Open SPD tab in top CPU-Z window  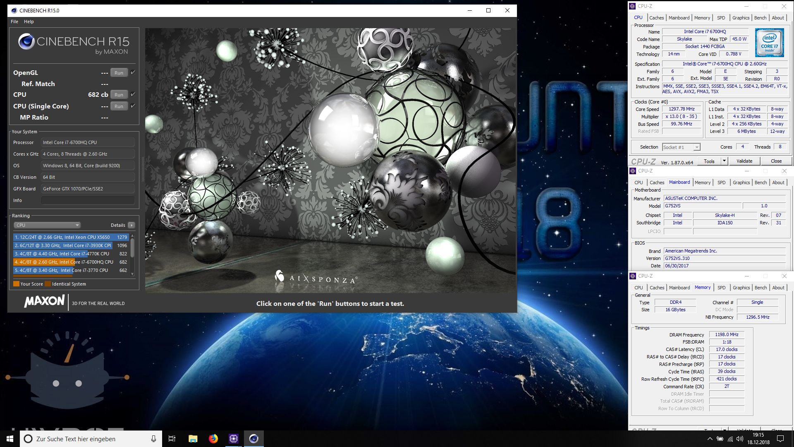[721, 18]
